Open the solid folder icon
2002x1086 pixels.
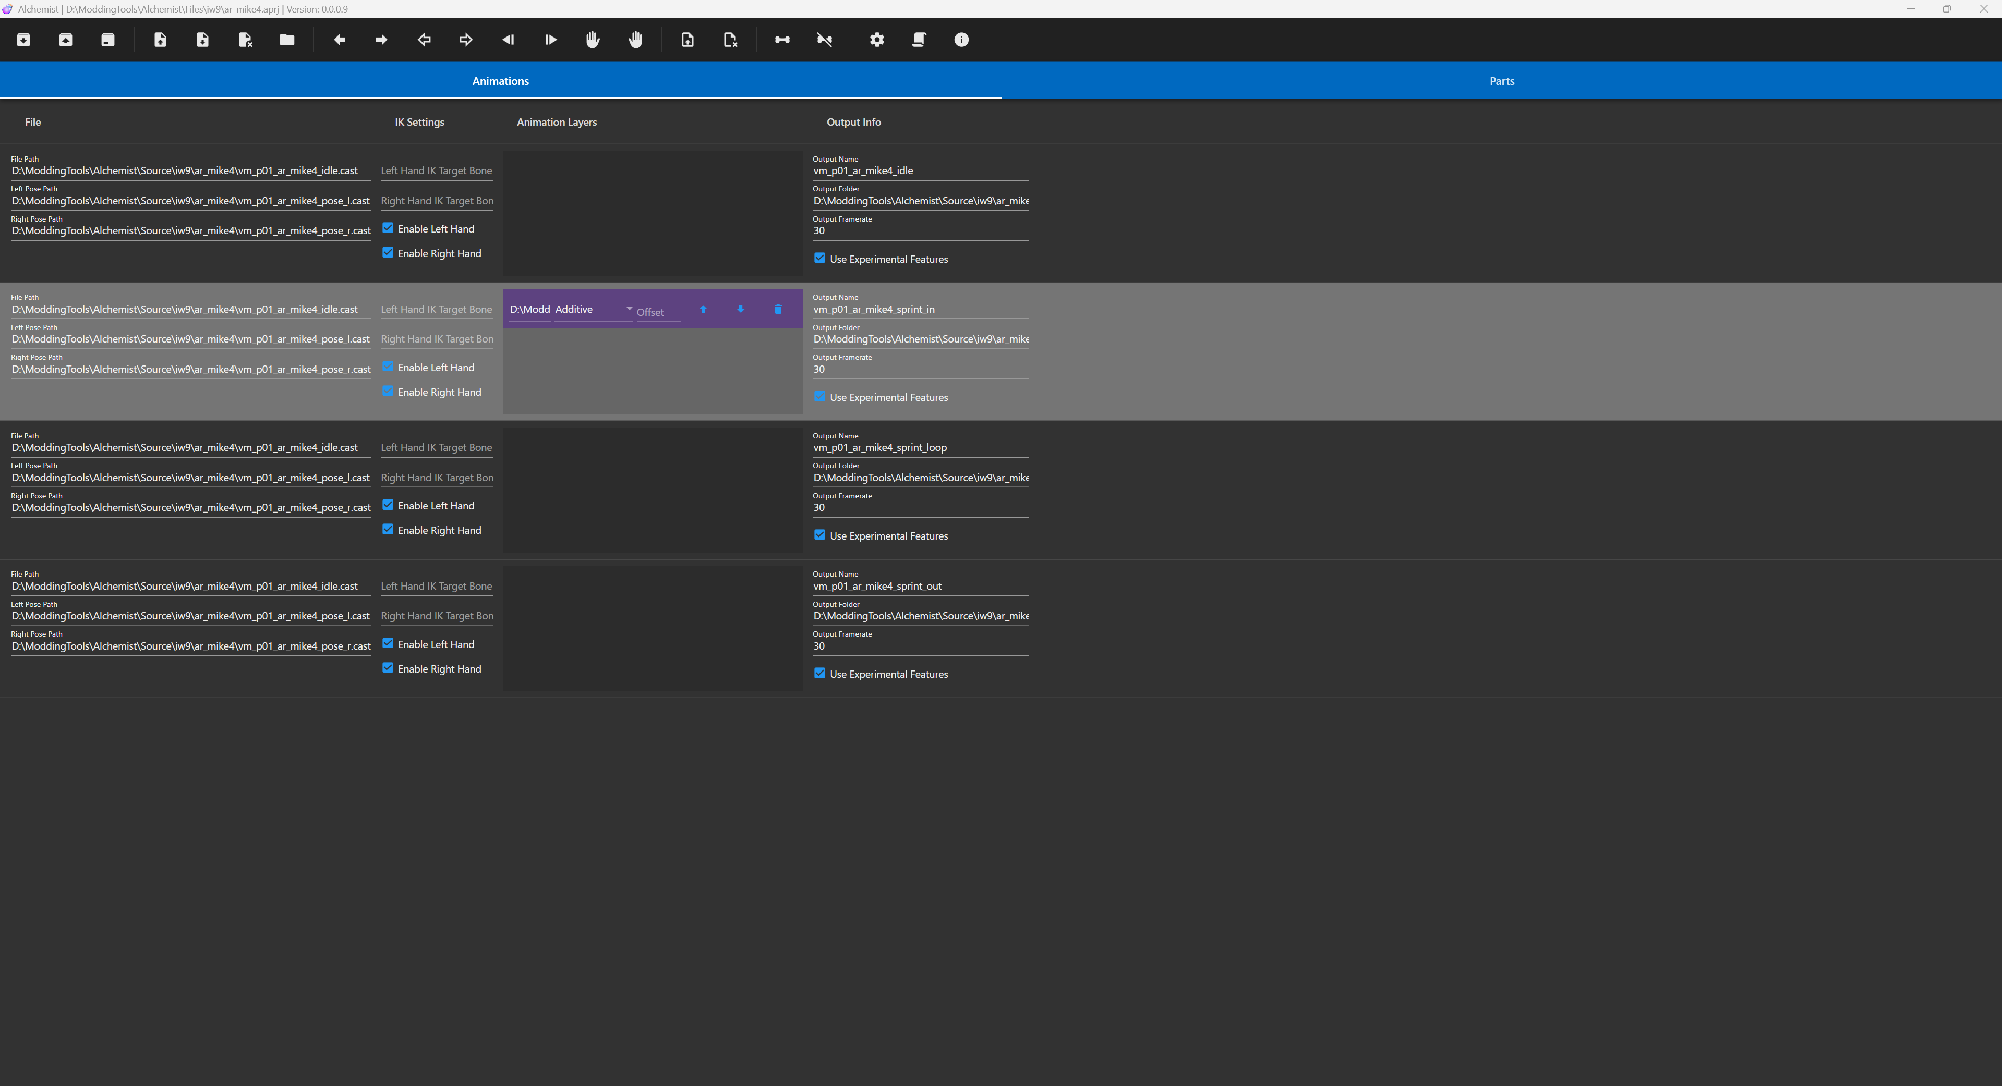click(287, 40)
